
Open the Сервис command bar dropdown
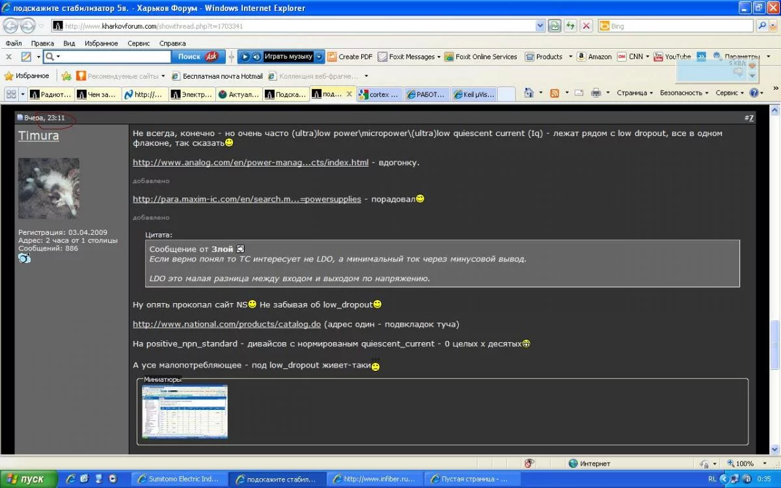(730, 93)
